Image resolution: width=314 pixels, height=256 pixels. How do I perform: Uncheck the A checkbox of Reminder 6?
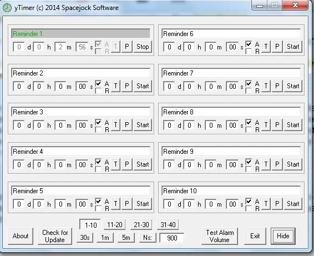click(x=249, y=44)
